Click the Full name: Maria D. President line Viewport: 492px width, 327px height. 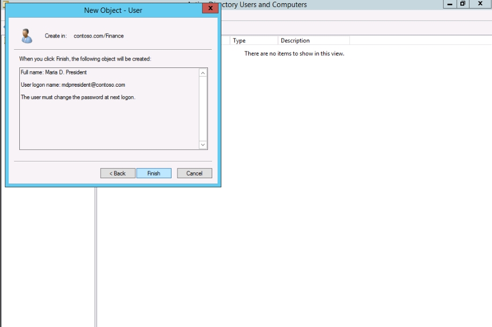(54, 72)
